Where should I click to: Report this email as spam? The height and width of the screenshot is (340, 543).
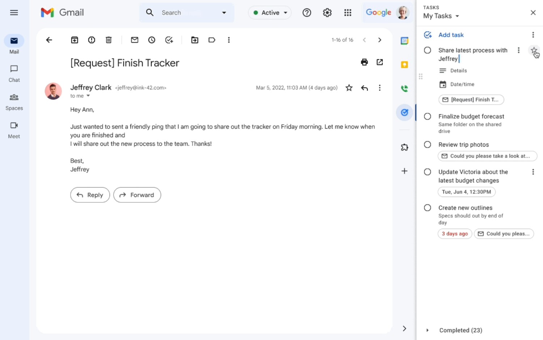click(92, 40)
